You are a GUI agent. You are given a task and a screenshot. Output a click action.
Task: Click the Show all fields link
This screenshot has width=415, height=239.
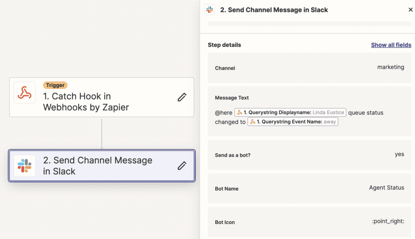click(391, 45)
